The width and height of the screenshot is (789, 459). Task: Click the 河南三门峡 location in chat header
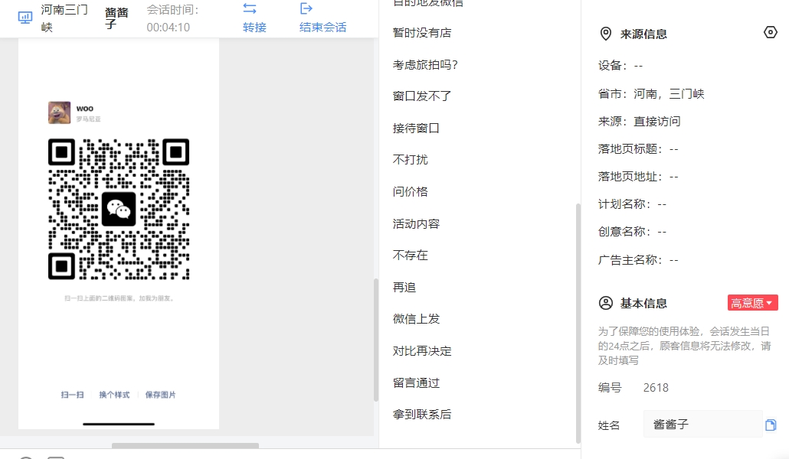tap(64, 18)
